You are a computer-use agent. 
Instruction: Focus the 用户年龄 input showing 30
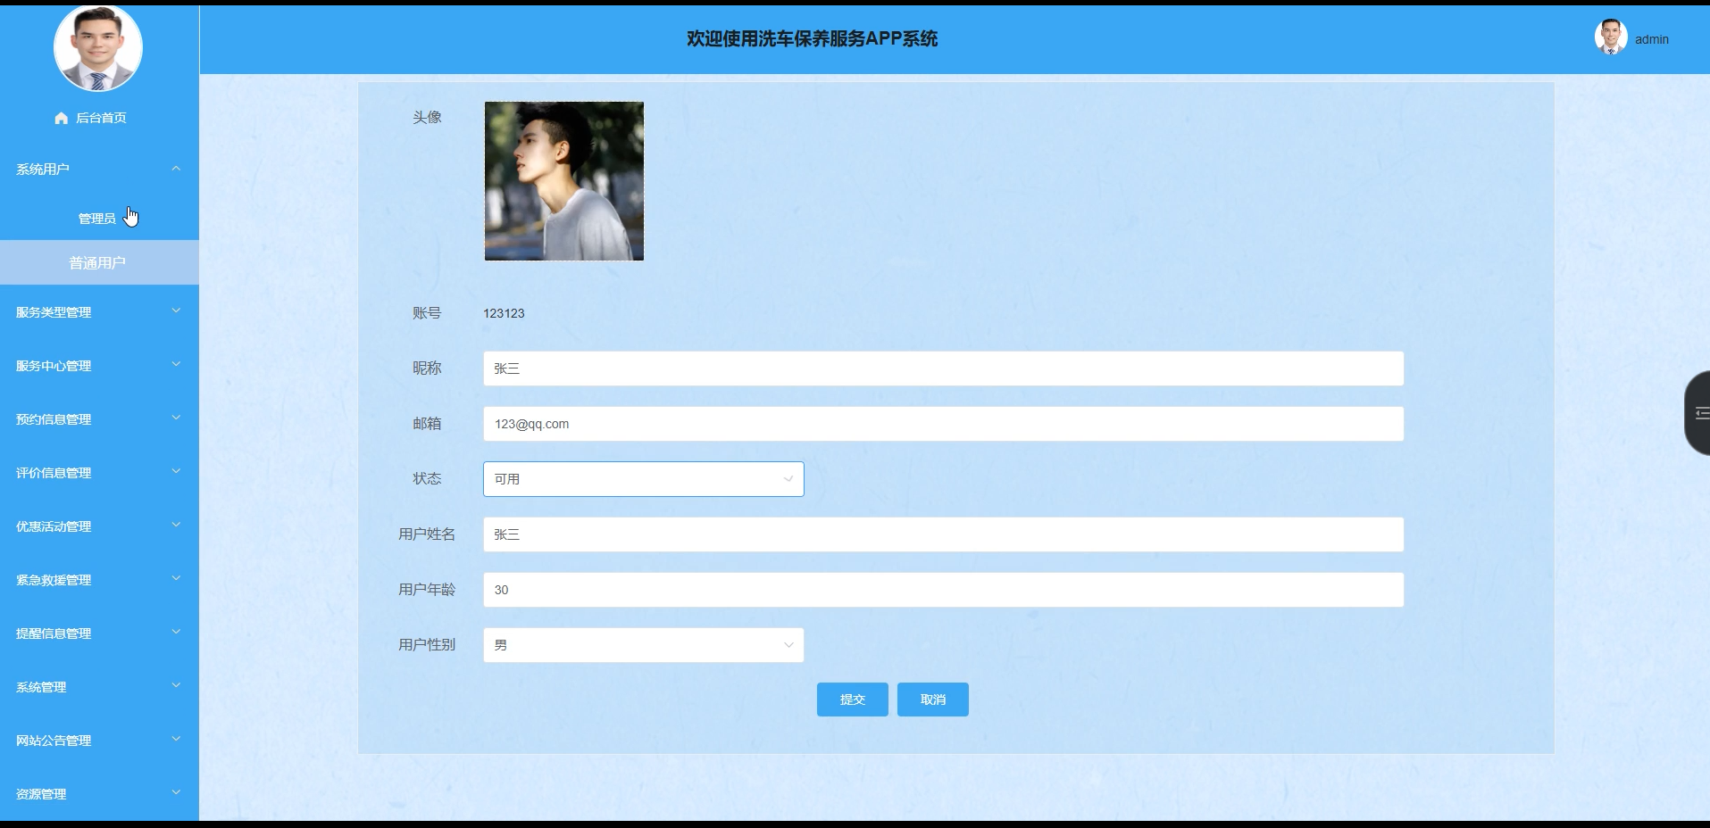[944, 590]
